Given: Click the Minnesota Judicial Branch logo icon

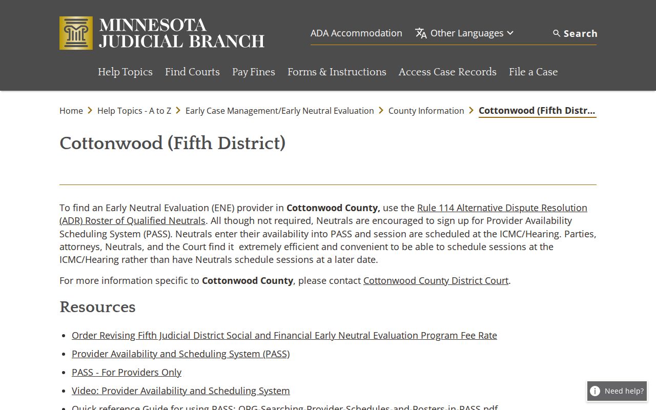Looking at the screenshot, I should (x=76, y=33).
